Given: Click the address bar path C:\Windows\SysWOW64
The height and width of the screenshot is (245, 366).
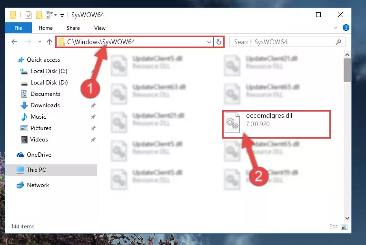Looking at the screenshot, I should pos(101,42).
